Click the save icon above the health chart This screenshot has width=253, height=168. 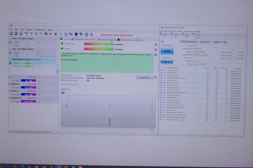click(63, 93)
